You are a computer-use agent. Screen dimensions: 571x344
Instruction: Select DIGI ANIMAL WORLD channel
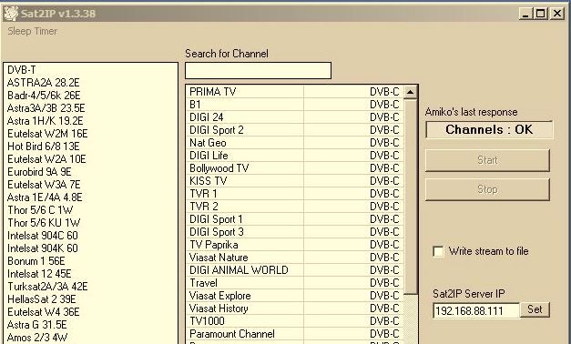[x=295, y=269]
